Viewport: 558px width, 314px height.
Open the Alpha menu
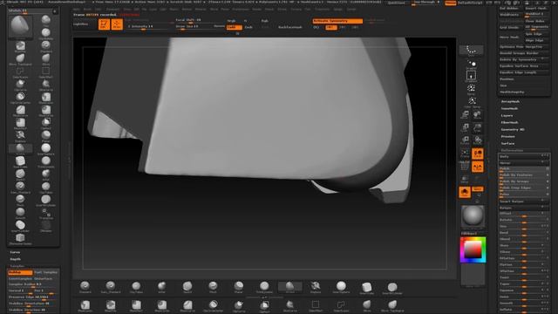point(76,9)
